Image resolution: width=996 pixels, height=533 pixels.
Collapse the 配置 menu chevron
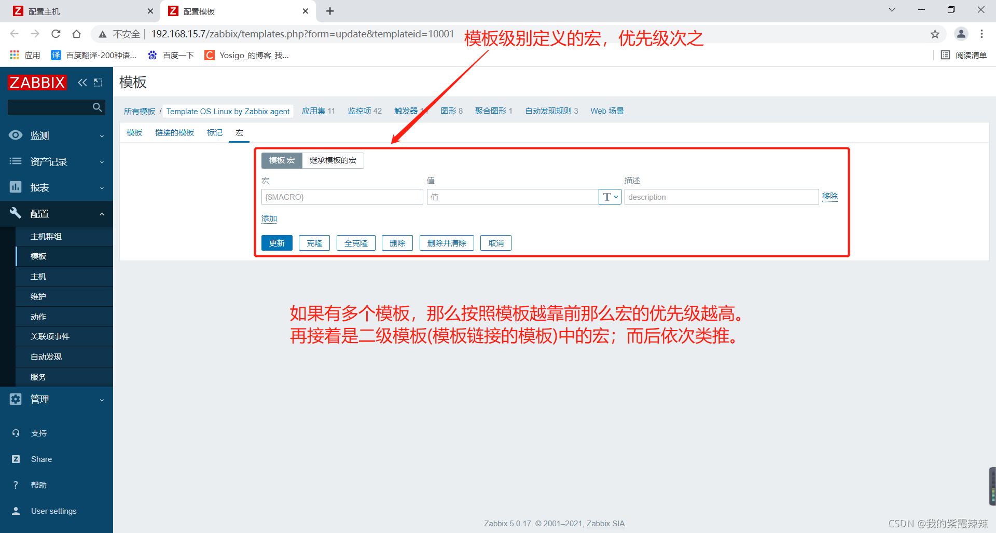click(x=102, y=214)
